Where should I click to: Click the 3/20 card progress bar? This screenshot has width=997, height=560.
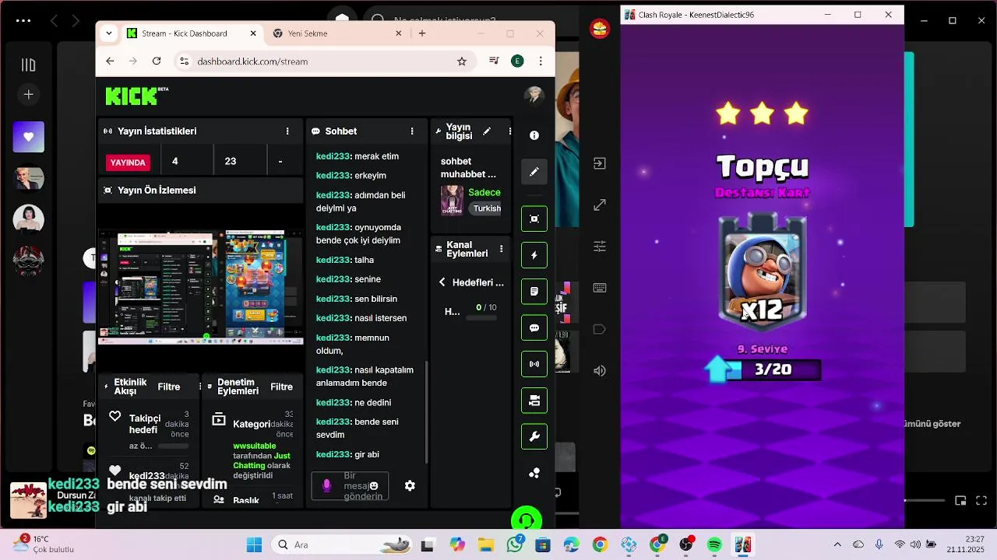click(x=773, y=369)
